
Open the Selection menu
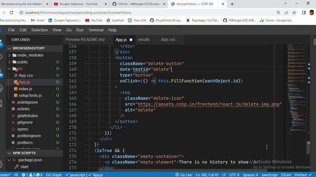point(39,30)
